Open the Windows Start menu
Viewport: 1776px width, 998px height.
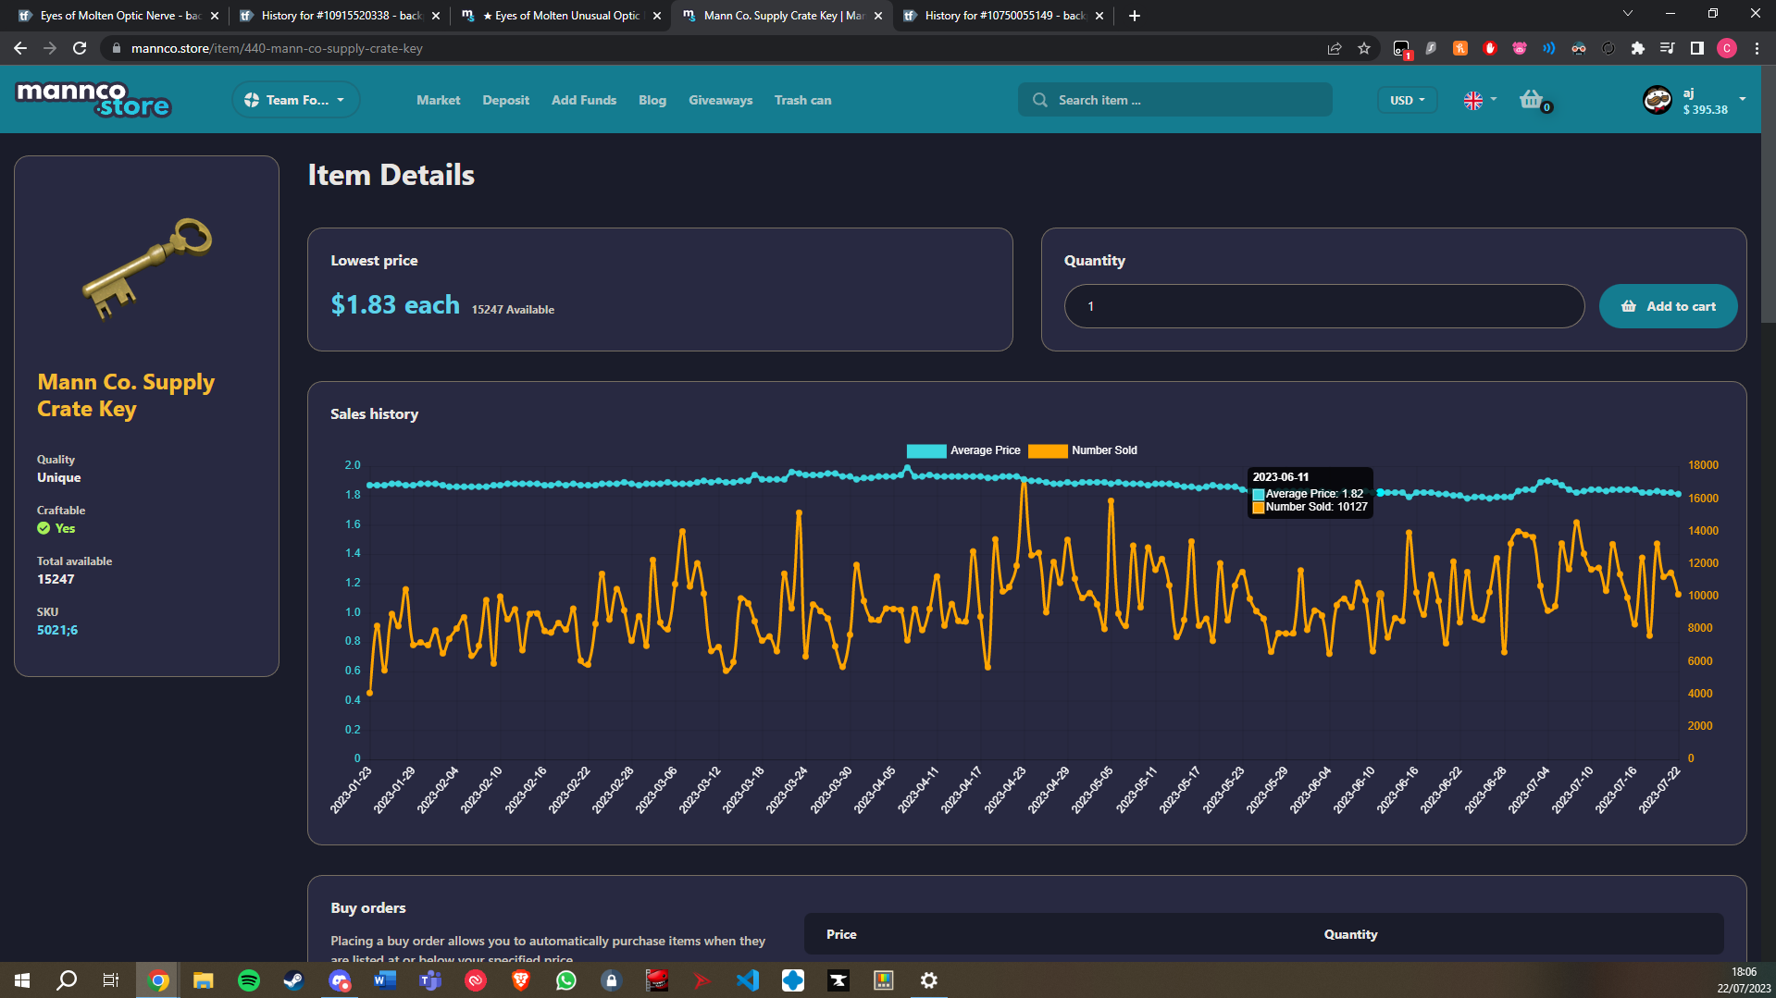click(x=22, y=980)
